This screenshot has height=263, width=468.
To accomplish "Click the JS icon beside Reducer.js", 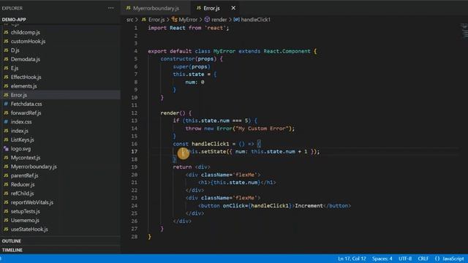I will pos(6,184).
